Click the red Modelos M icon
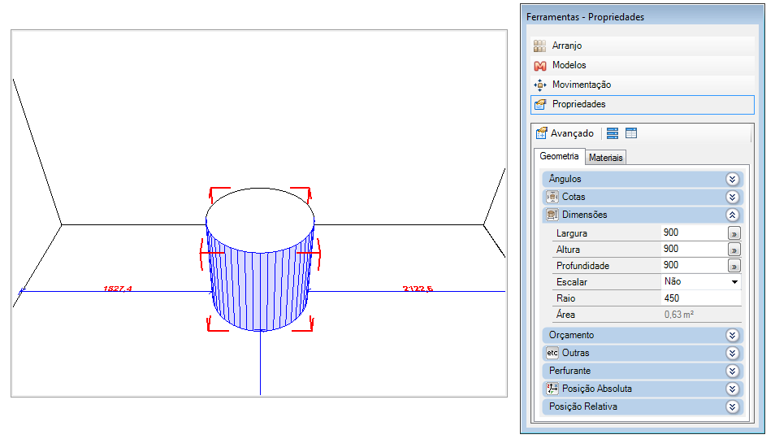The width and height of the screenshot is (775, 439). [539, 66]
